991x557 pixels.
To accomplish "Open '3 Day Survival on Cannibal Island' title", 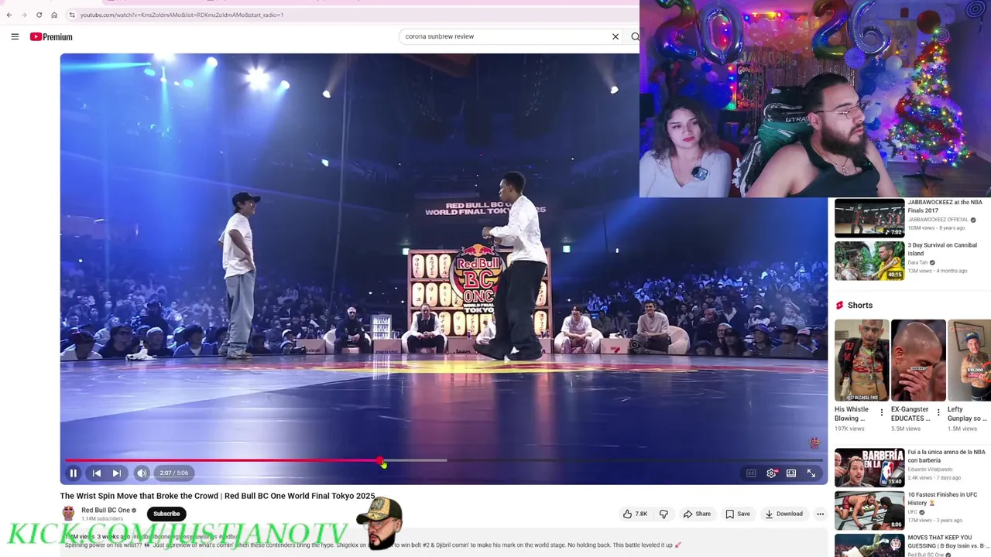I will [x=942, y=249].
